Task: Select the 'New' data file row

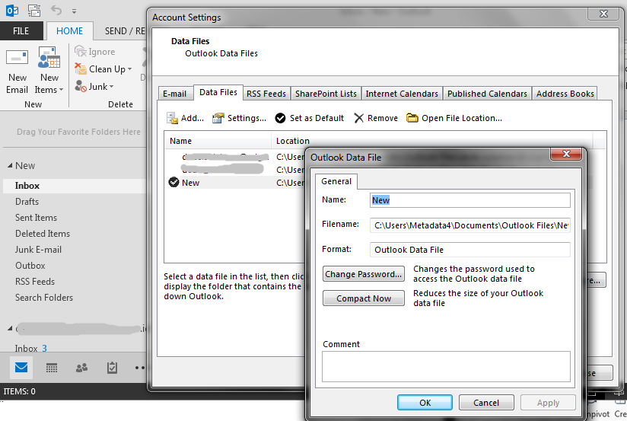Action: [x=236, y=183]
